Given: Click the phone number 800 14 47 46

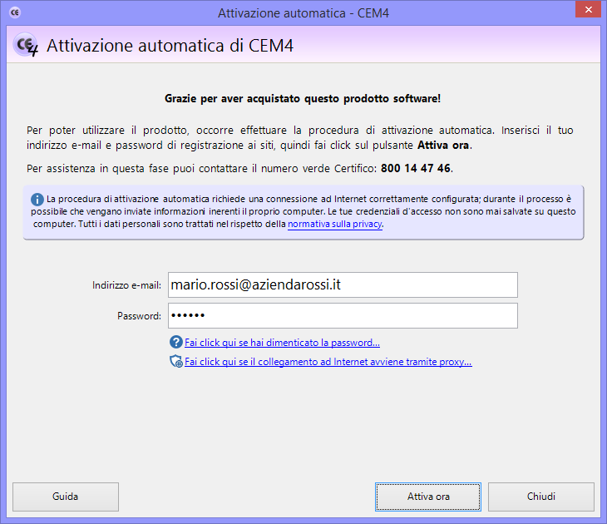Looking at the screenshot, I should pos(416,169).
